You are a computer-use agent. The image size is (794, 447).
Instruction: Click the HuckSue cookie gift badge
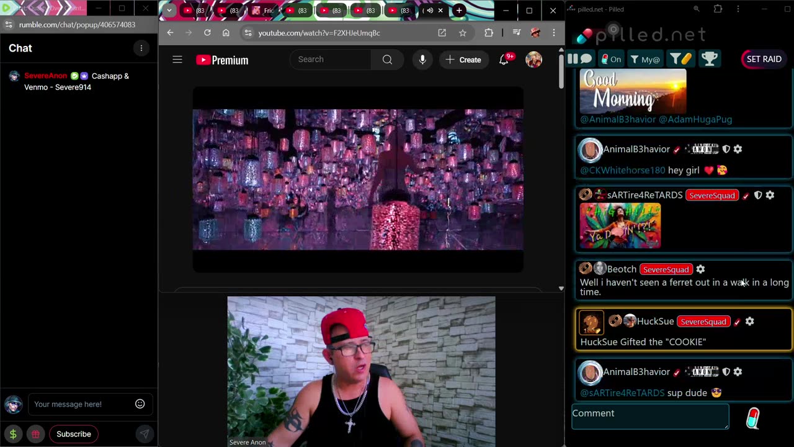point(591,323)
